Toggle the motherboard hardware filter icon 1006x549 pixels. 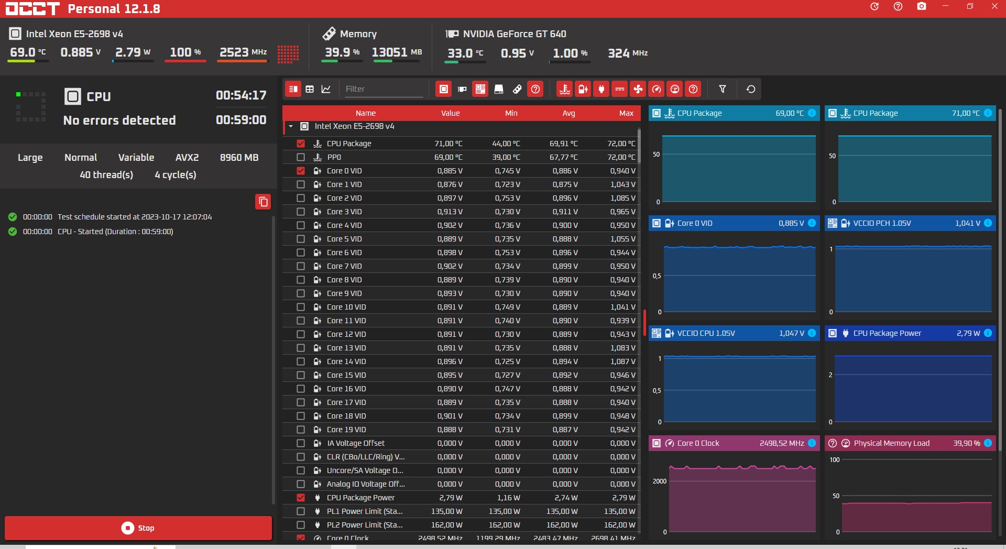480,89
